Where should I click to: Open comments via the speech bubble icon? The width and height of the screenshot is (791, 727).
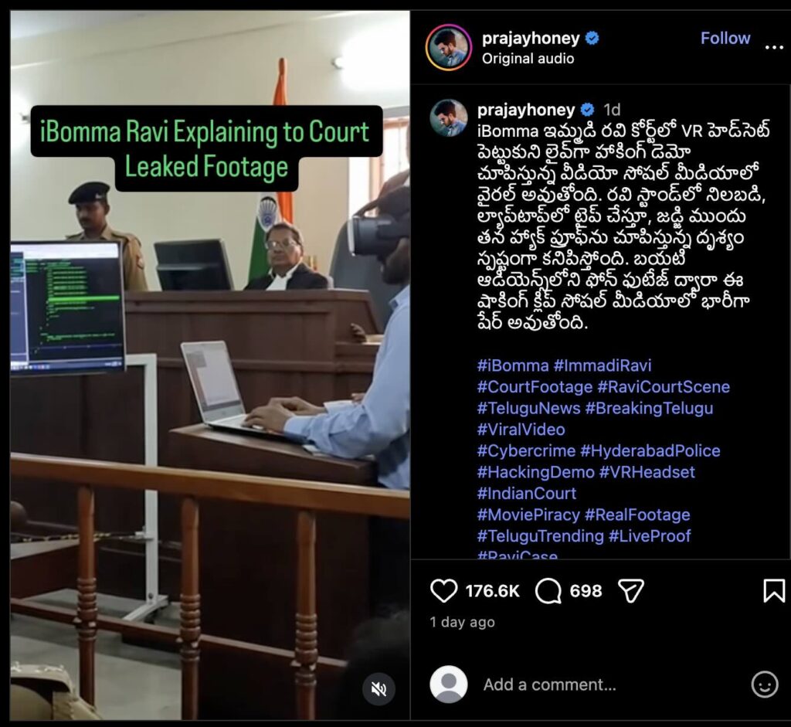[x=548, y=591]
